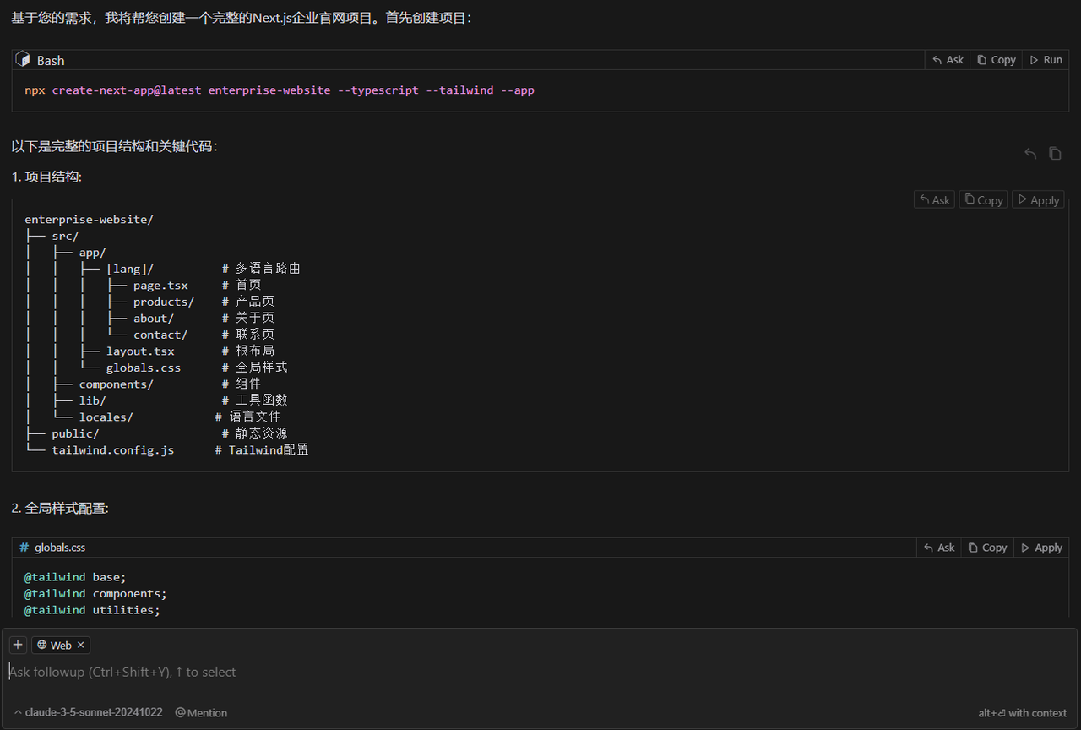
Task: Click the Bash cube icon
Action: [24, 60]
